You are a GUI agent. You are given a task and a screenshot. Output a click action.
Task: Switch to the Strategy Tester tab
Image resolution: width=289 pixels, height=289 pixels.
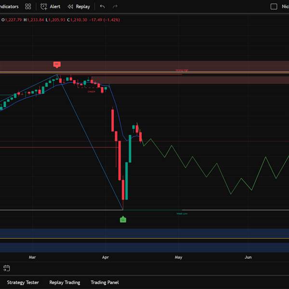click(23, 282)
